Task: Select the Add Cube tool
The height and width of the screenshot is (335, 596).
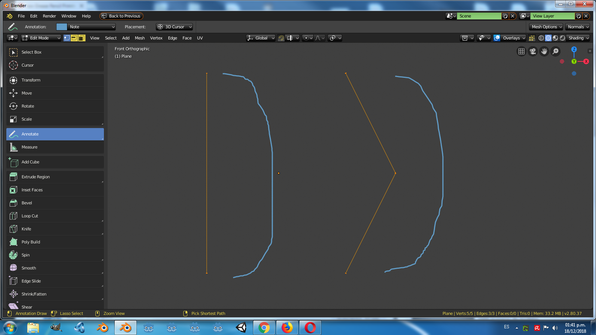Action: coord(55,162)
